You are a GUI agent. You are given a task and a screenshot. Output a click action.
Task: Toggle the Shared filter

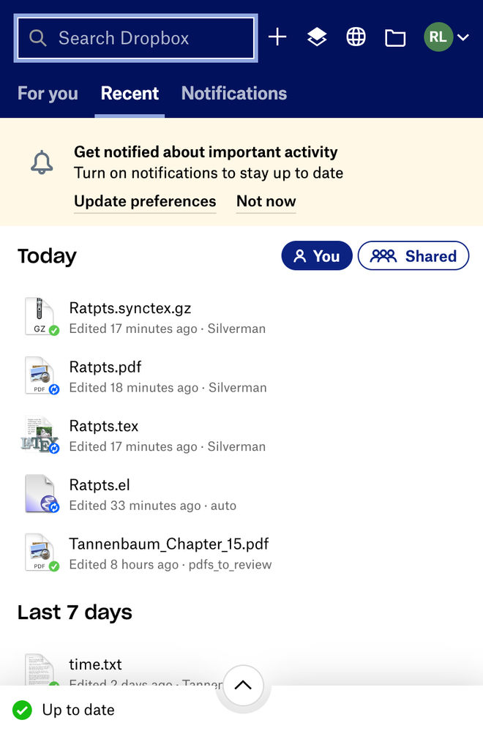click(x=413, y=256)
